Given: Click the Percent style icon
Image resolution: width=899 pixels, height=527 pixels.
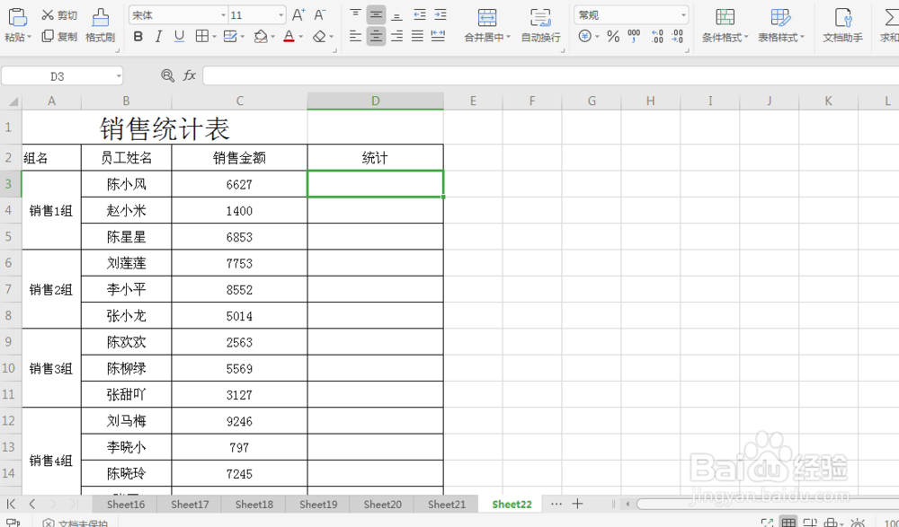Looking at the screenshot, I should [614, 37].
